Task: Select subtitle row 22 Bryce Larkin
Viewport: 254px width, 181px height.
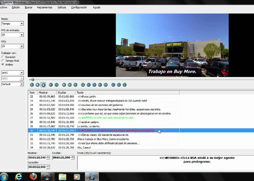Action: [x=104, y=97]
